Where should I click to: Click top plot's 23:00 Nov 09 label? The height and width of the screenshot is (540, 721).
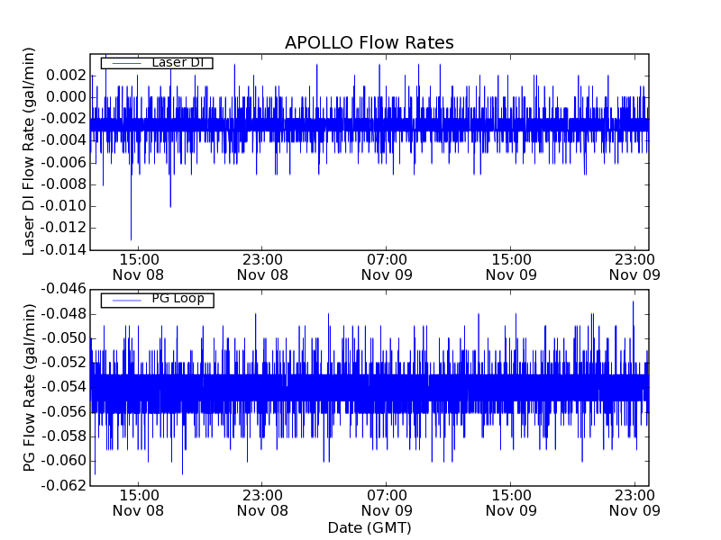(x=635, y=267)
